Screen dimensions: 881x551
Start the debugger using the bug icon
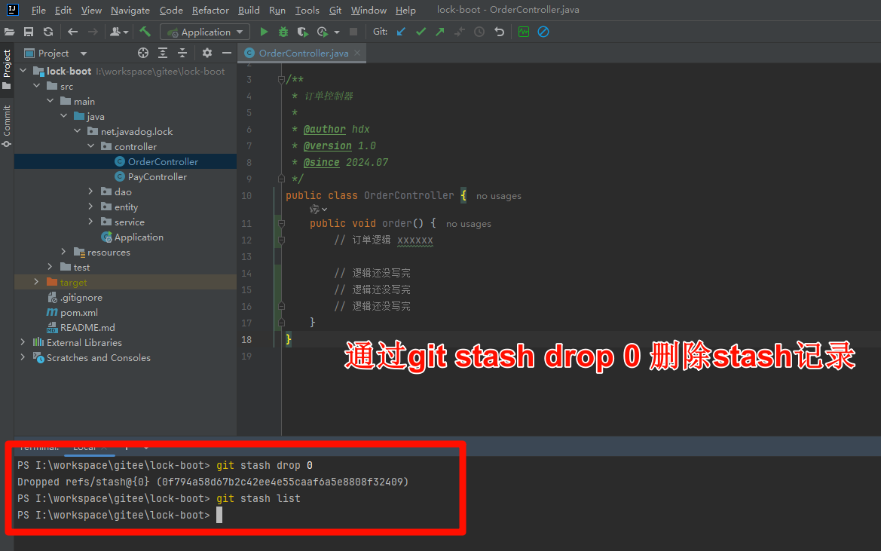pos(283,32)
